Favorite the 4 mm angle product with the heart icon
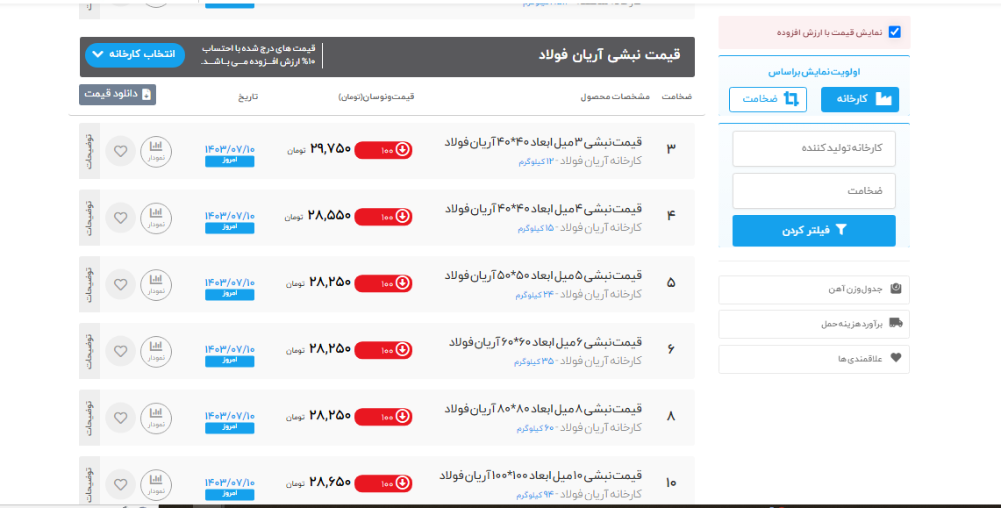Viewport: 1001px width, 508px height. point(120,218)
